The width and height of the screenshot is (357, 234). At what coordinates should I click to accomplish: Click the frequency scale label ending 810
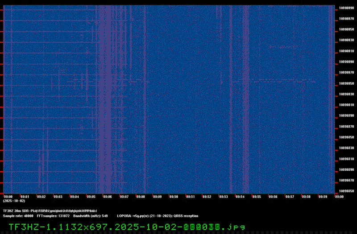tap(346, 105)
